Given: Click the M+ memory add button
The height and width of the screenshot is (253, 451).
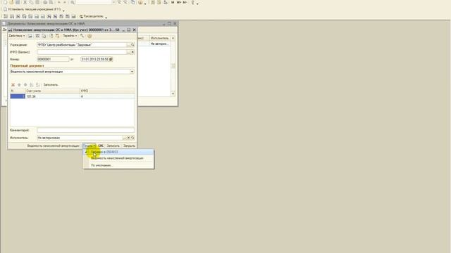Looking at the screenshot, I should pos(178,2).
